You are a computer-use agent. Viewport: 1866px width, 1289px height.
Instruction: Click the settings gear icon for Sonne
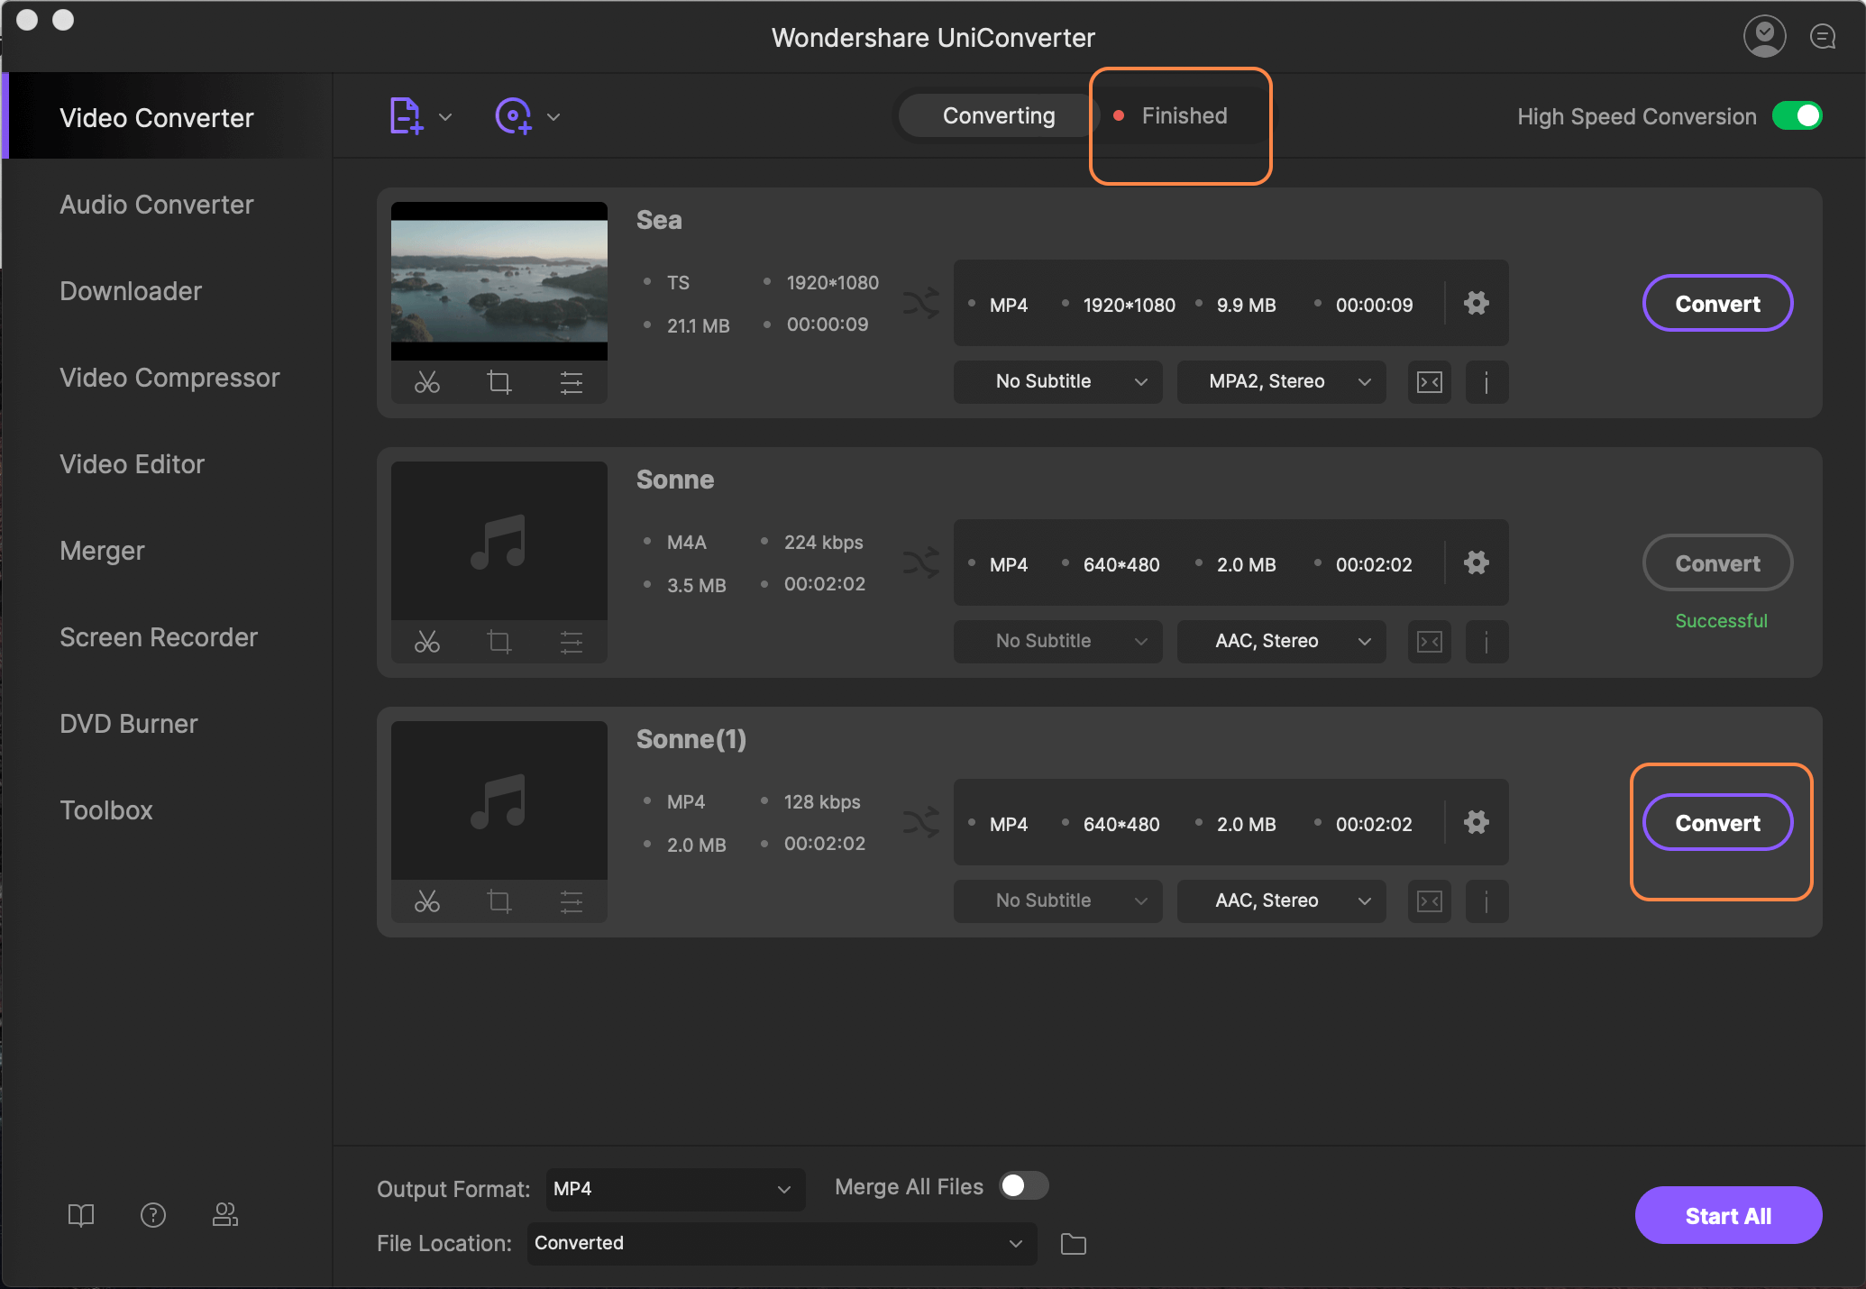click(x=1476, y=562)
